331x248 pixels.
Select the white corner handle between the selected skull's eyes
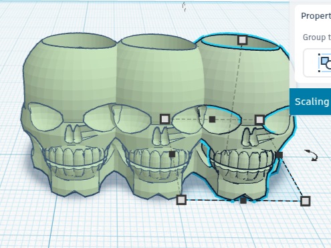(x=259, y=120)
